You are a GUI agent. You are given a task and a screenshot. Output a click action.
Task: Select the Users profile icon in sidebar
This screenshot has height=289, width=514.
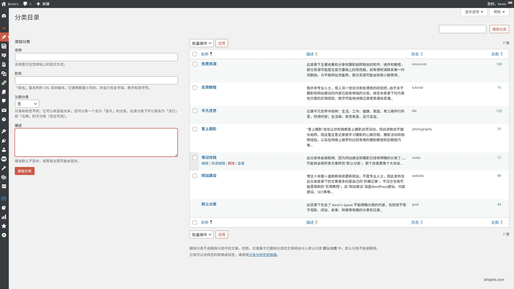point(4,150)
